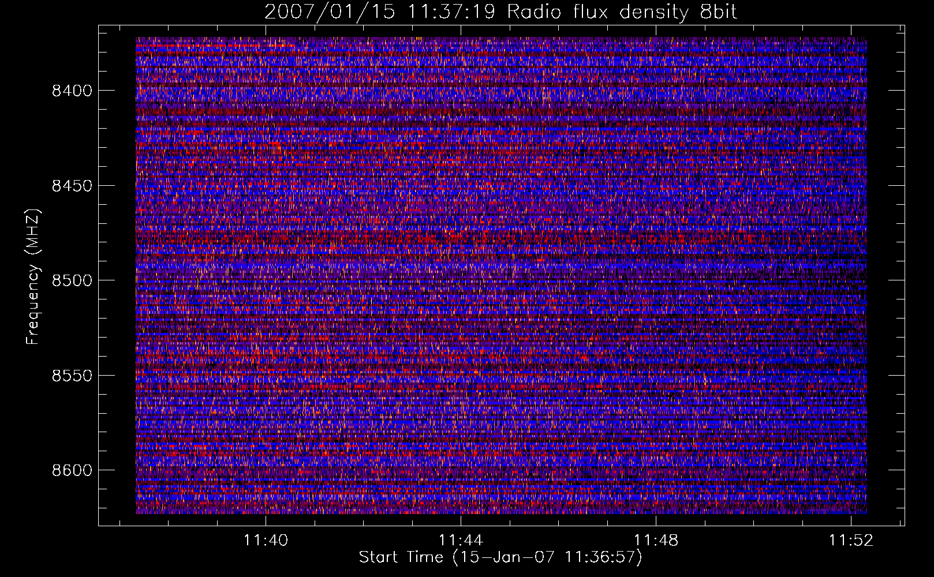
Task: Click the plot title "2007/01/15 11:37:19 Radio flux density 8bit"
Action: 500,12
